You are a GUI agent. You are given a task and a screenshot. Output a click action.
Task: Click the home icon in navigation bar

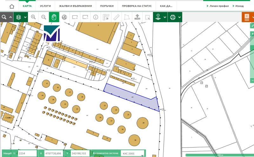(12, 6)
